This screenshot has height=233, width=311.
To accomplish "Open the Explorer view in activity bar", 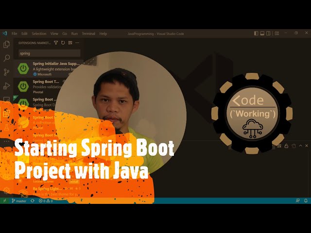I will coord(6,44).
